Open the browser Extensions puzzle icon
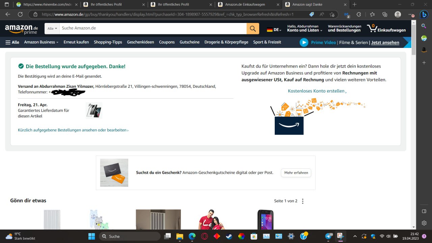Image resolution: width=432 pixels, height=243 pixels. (359, 15)
